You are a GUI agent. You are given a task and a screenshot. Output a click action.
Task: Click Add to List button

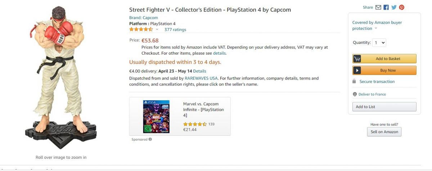pyautogui.click(x=384, y=107)
